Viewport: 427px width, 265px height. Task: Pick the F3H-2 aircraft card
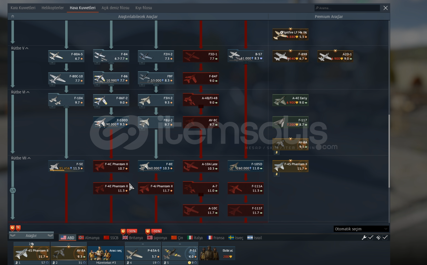[156, 100]
